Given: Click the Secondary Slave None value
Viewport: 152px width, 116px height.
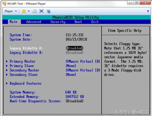Looking at the screenshot, I should (x=71, y=75).
